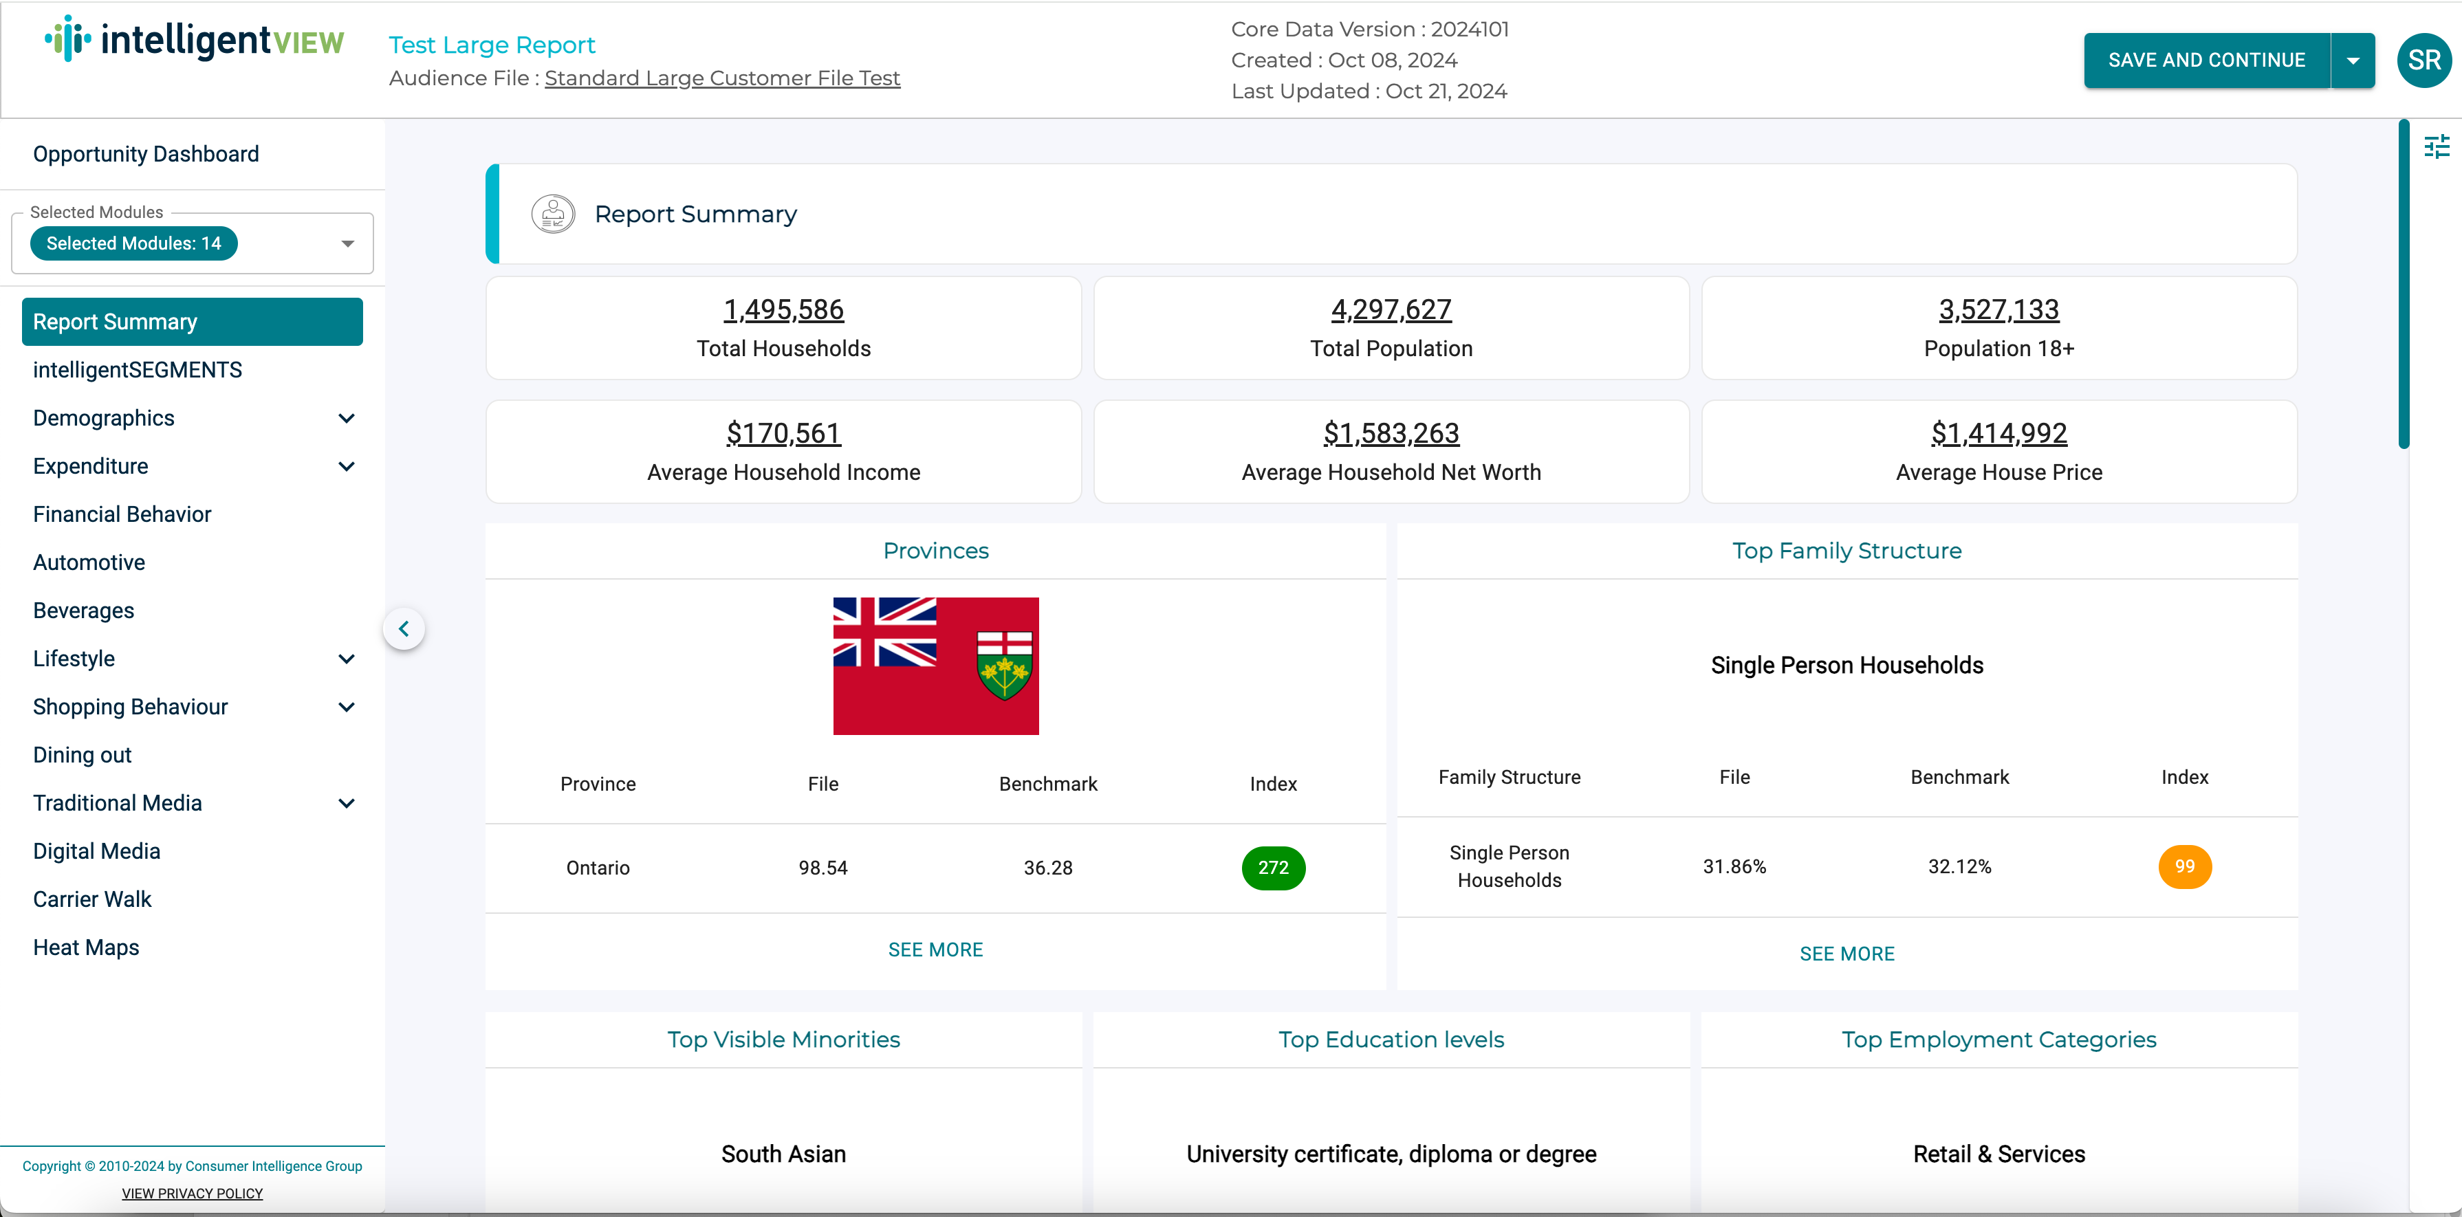Screen dimensions: 2462x1217
Task: Click the Ontario flag thumbnail in Provinces
Action: coord(937,664)
